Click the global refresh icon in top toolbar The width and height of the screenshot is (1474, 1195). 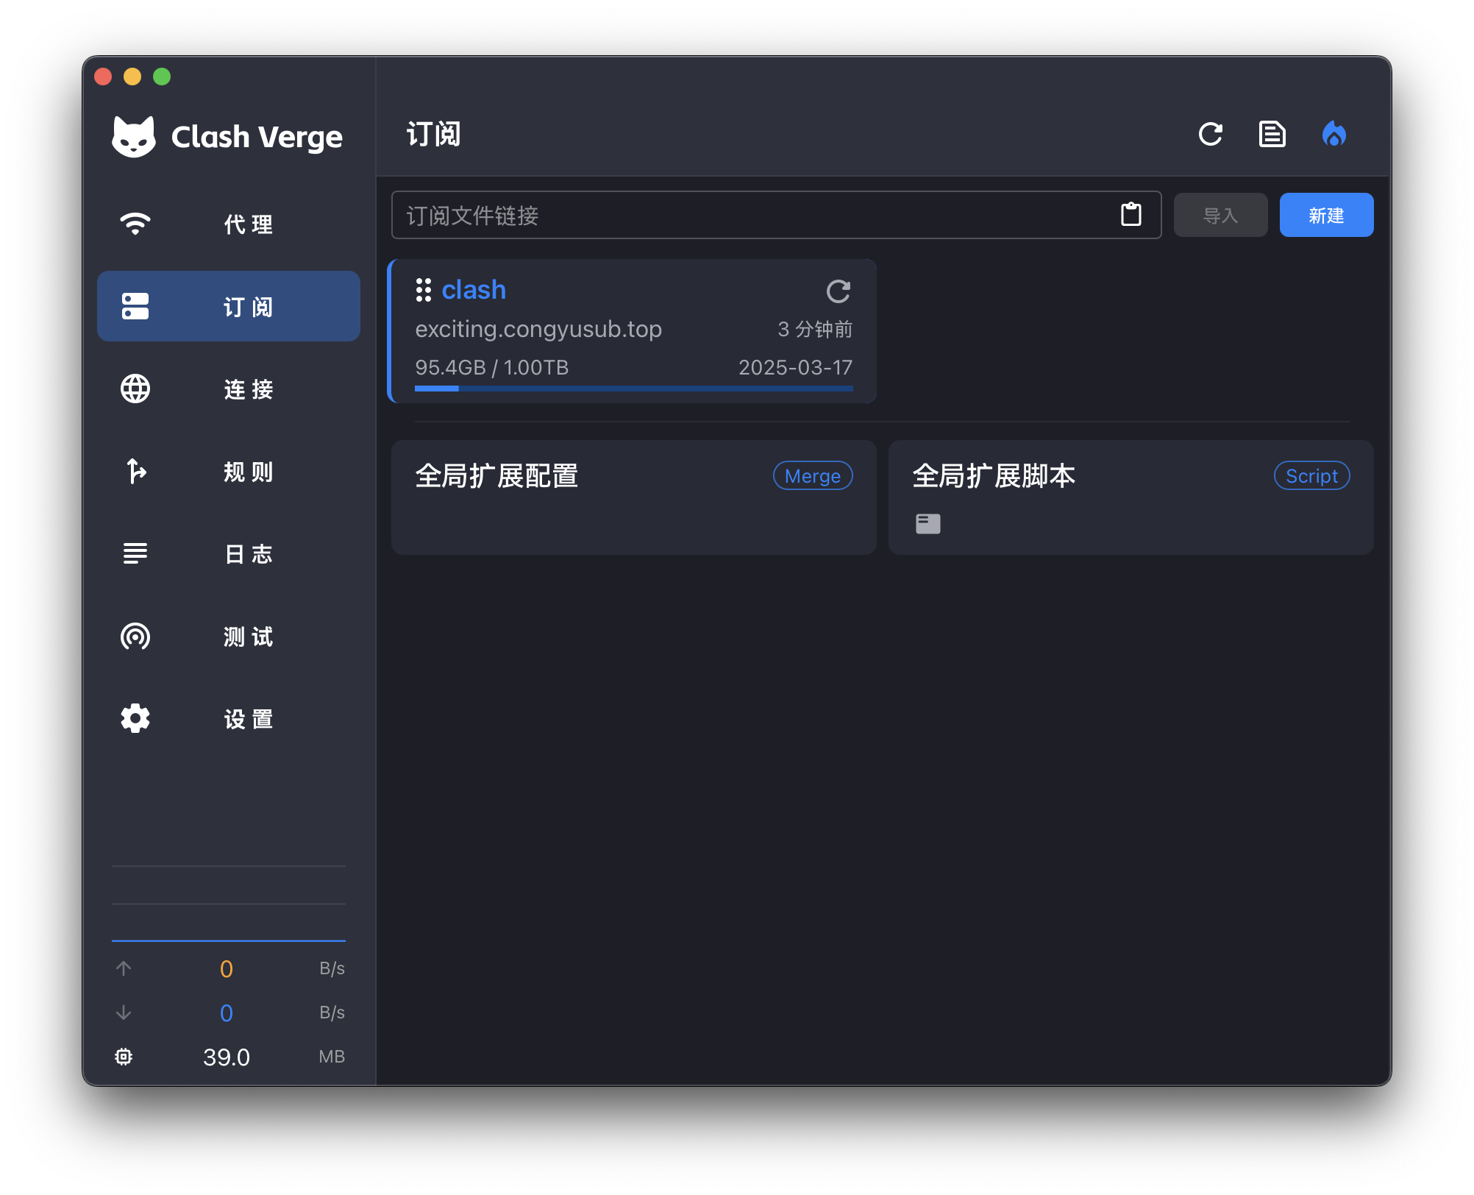(1211, 134)
